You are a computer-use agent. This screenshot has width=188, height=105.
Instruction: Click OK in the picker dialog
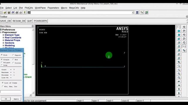point(6,99)
